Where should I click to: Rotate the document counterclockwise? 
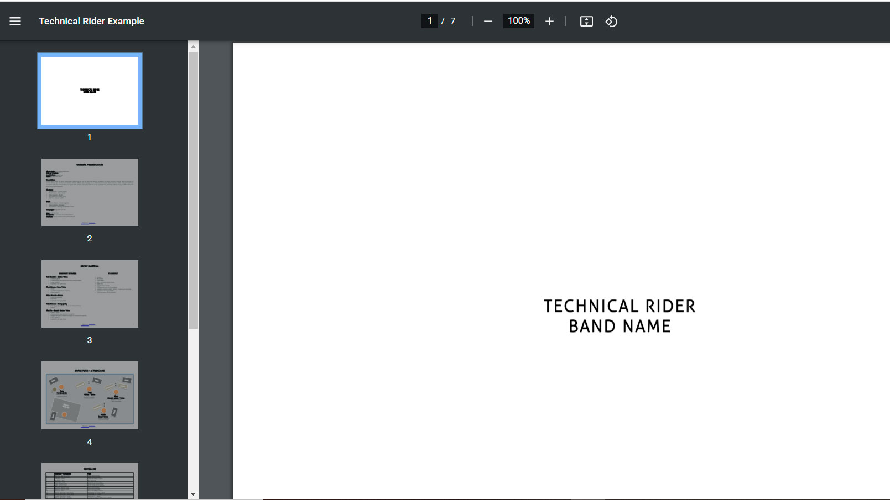tap(611, 21)
